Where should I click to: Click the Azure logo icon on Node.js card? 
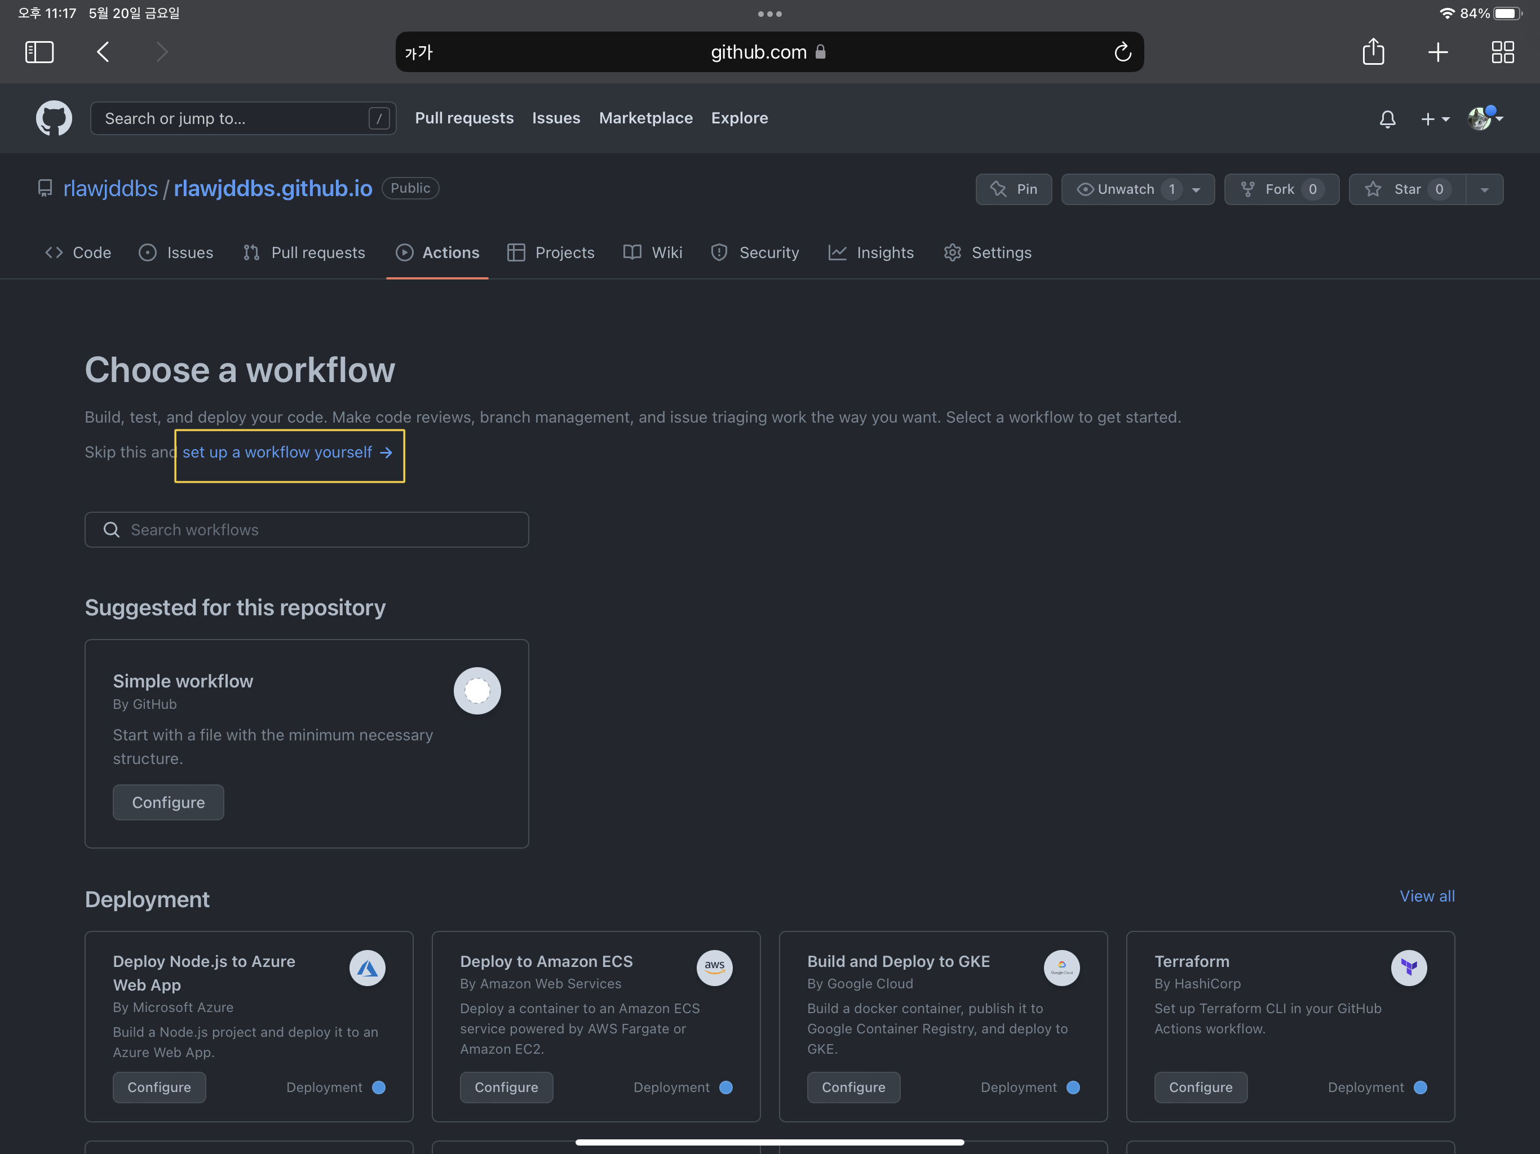367,967
